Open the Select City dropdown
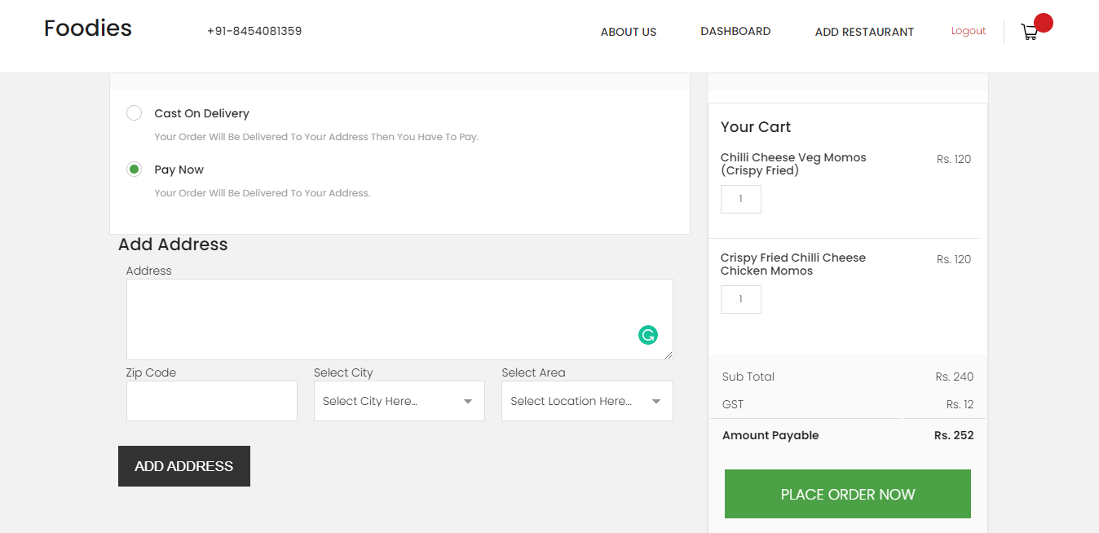The image size is (1099, 533). click(x=399, y=401)
